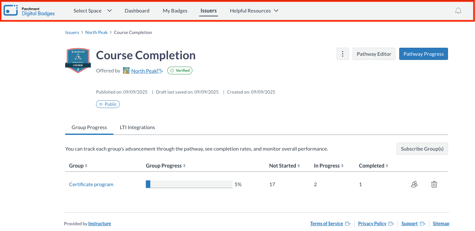Click the Course Completion badge artwork
This screenshot has height=231, width=475.
78,60
